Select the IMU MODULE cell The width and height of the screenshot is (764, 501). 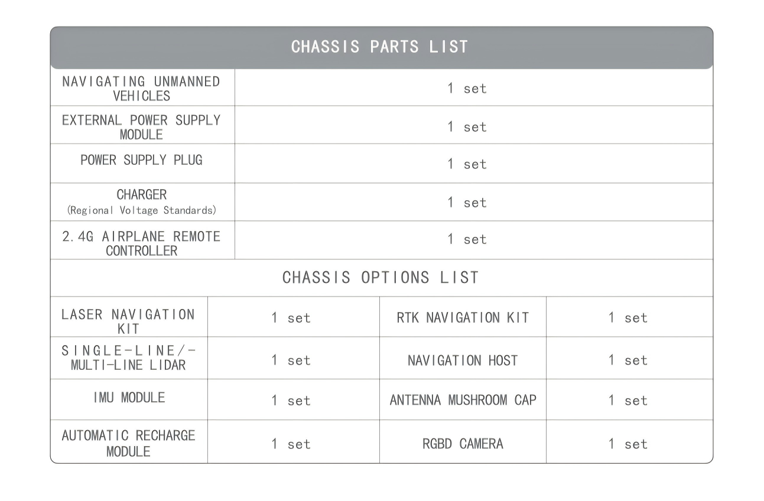(x=128, y=398)
